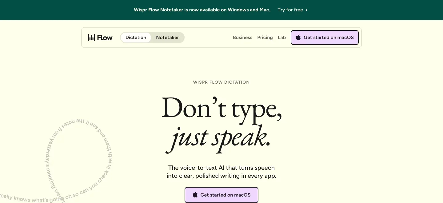The width and height of the screenshot is (443, 203).
Task: Click the voice-to-text AI description paragraph
Action: (221, 172)
